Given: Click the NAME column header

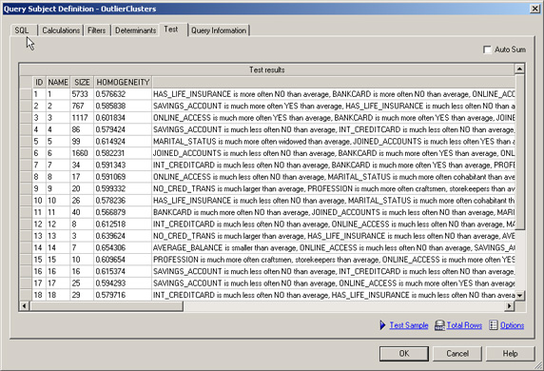Looking at the screenshot, I should click(58, 82).
